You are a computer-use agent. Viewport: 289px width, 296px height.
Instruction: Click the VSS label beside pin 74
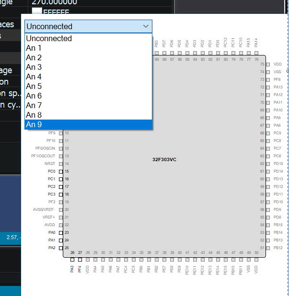point(277,72)
